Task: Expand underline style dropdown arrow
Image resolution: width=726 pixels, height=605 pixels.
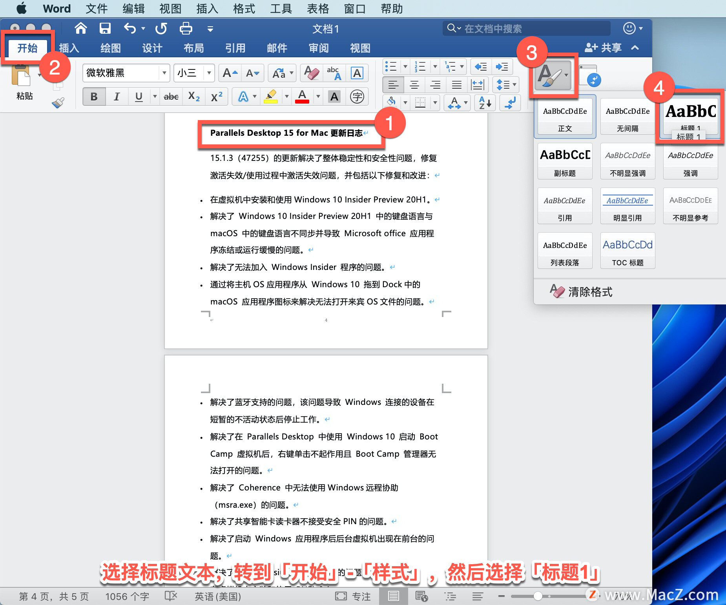Action: pos(155,97)
